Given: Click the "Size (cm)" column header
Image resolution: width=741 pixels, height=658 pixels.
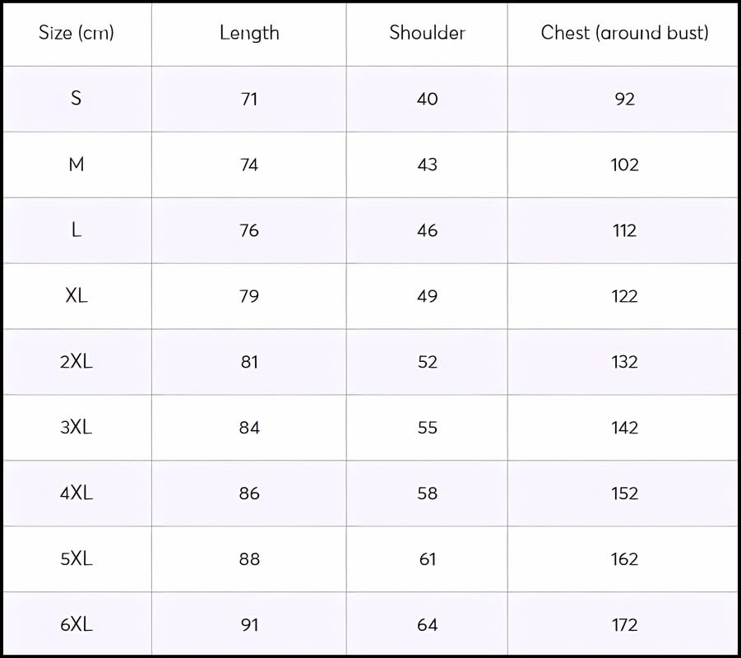Looking at the screenshot, I should click(76, 33).
